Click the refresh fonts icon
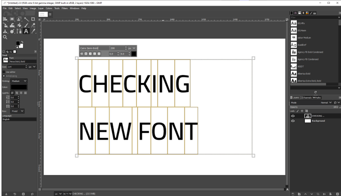 click(315, 92)
